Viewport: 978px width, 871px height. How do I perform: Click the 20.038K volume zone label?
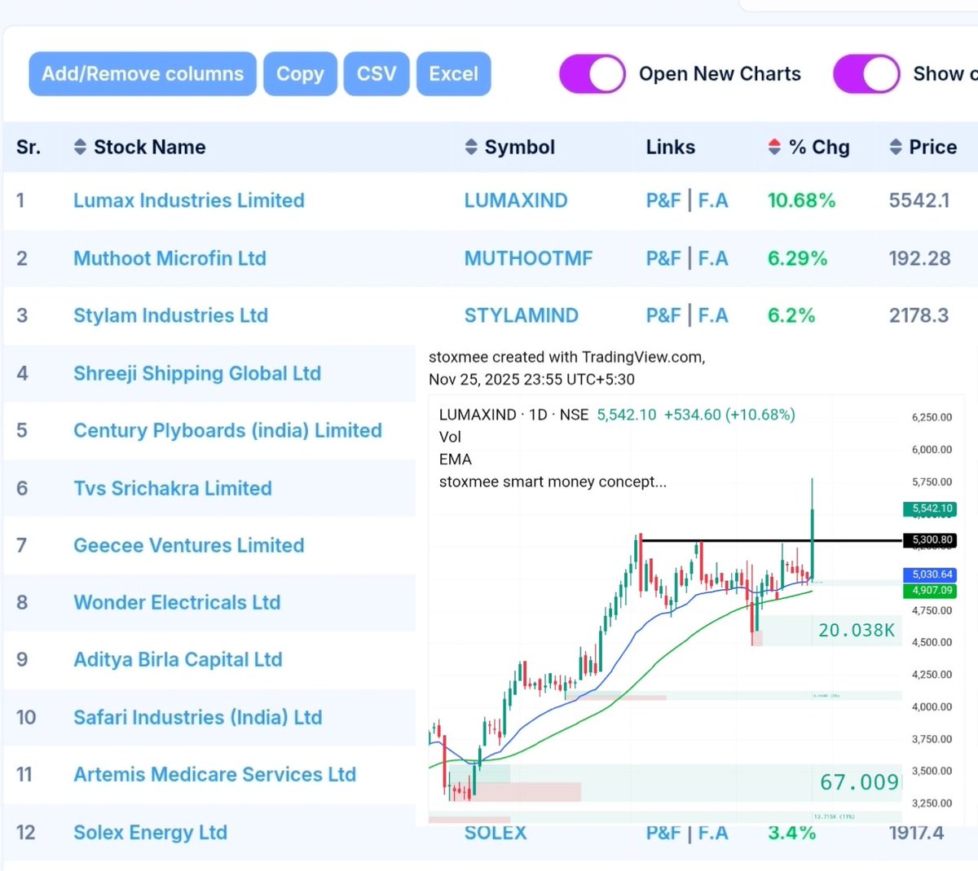857,630
